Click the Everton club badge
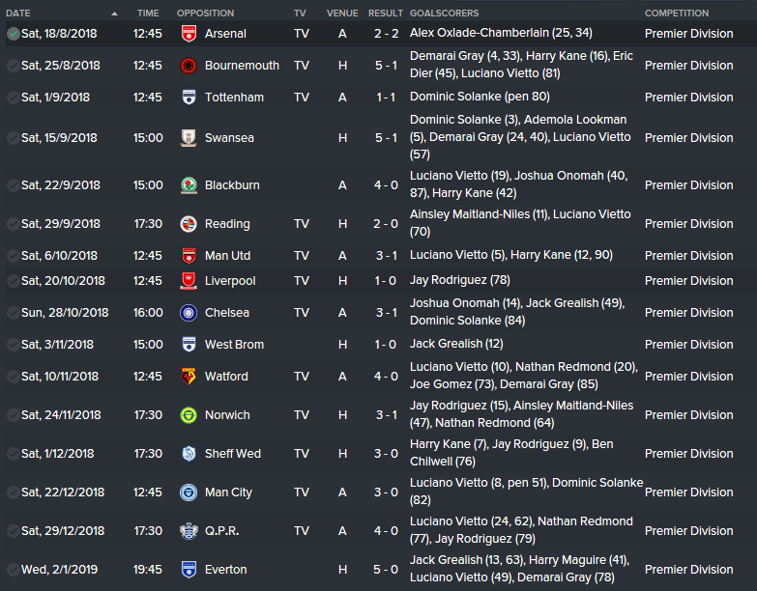Screen dimensions: 757x591 point(188,570)
